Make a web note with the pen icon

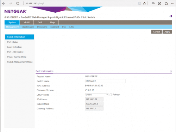[x=159, y=4]
